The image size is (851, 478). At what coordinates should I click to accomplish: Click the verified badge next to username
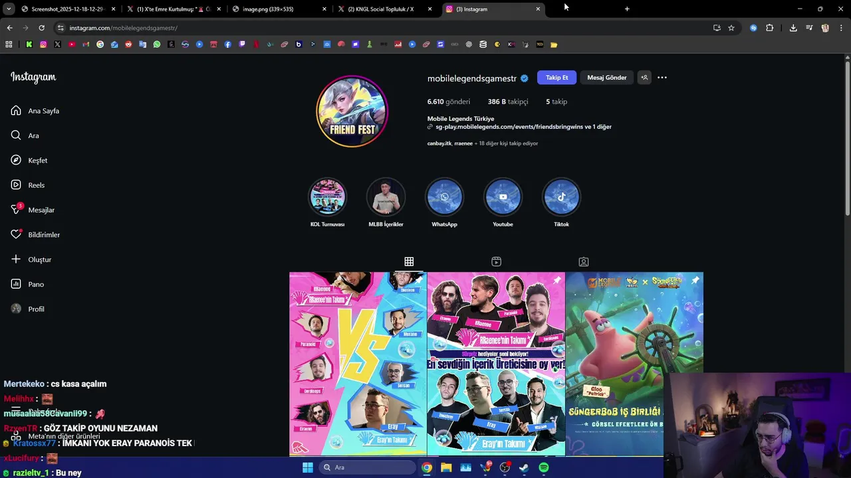click(525, 78)
